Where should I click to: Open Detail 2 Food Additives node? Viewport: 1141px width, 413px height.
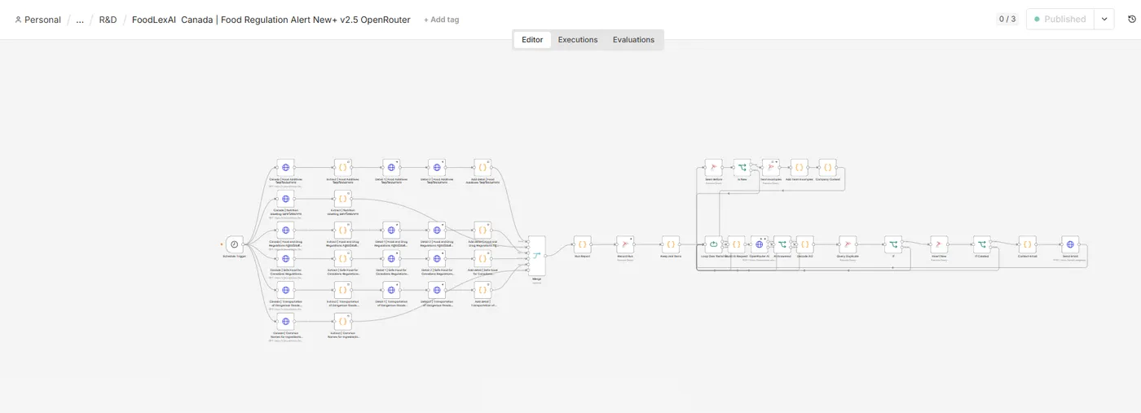coord(437,167)
